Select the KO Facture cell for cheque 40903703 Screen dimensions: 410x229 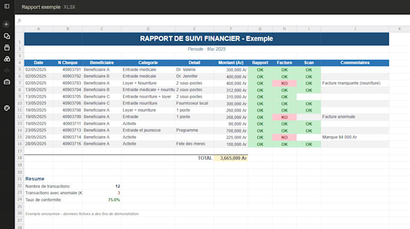(x=285, y=83)
